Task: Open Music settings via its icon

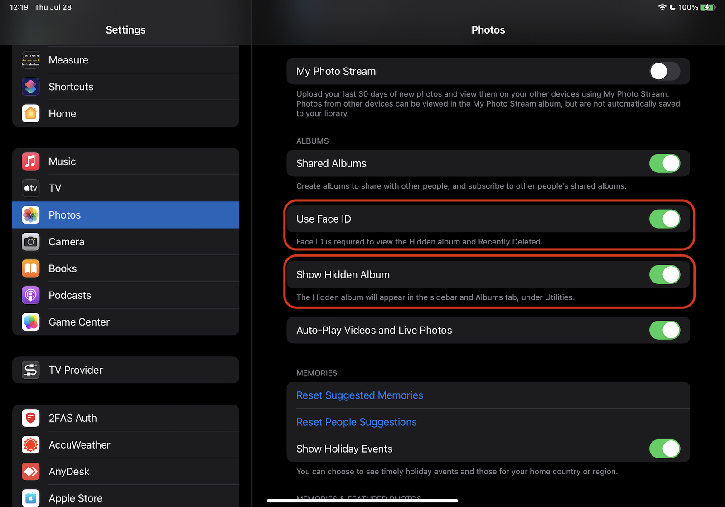Action: [x=31, y=161]
